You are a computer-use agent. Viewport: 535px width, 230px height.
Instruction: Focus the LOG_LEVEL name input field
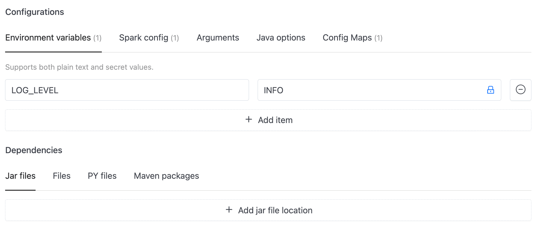coord(127,90)
